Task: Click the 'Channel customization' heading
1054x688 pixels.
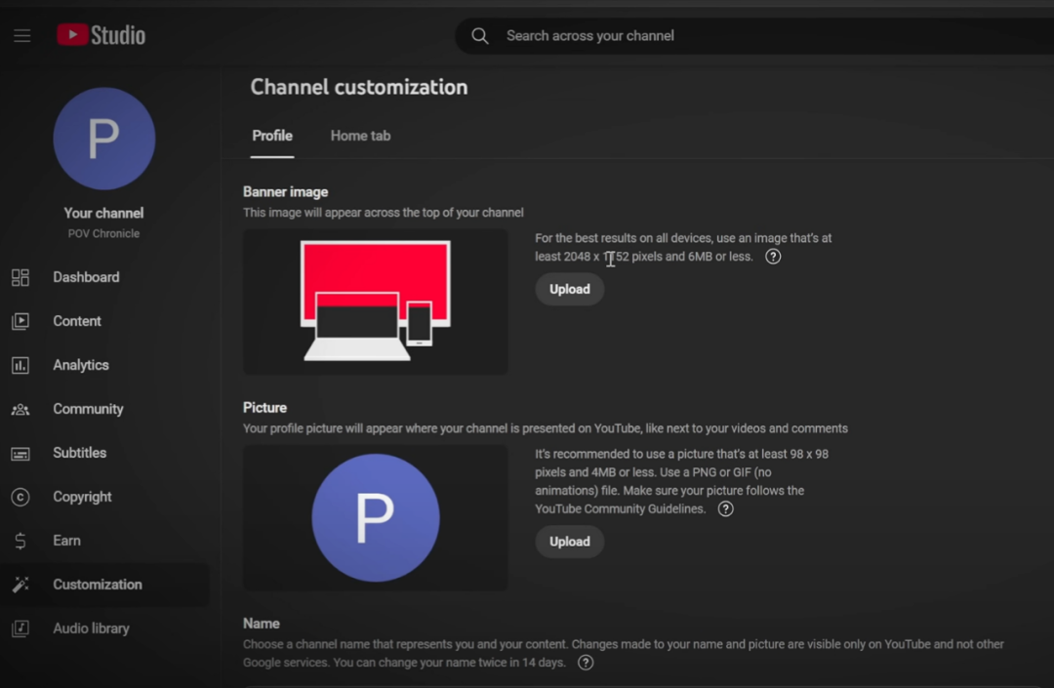Action: pyautogui.click(x=359, y=88)
